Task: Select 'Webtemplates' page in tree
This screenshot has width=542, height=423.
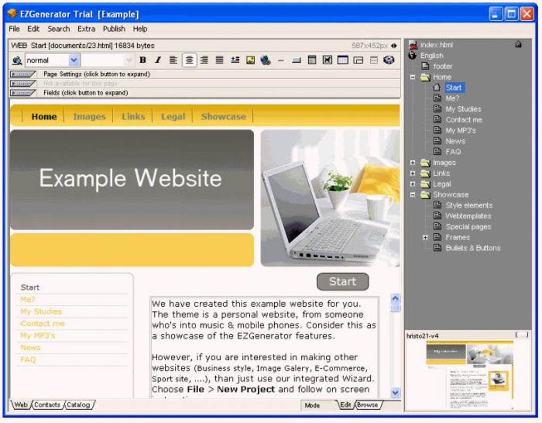Action: pyautogui.click(x=468, y=216)
